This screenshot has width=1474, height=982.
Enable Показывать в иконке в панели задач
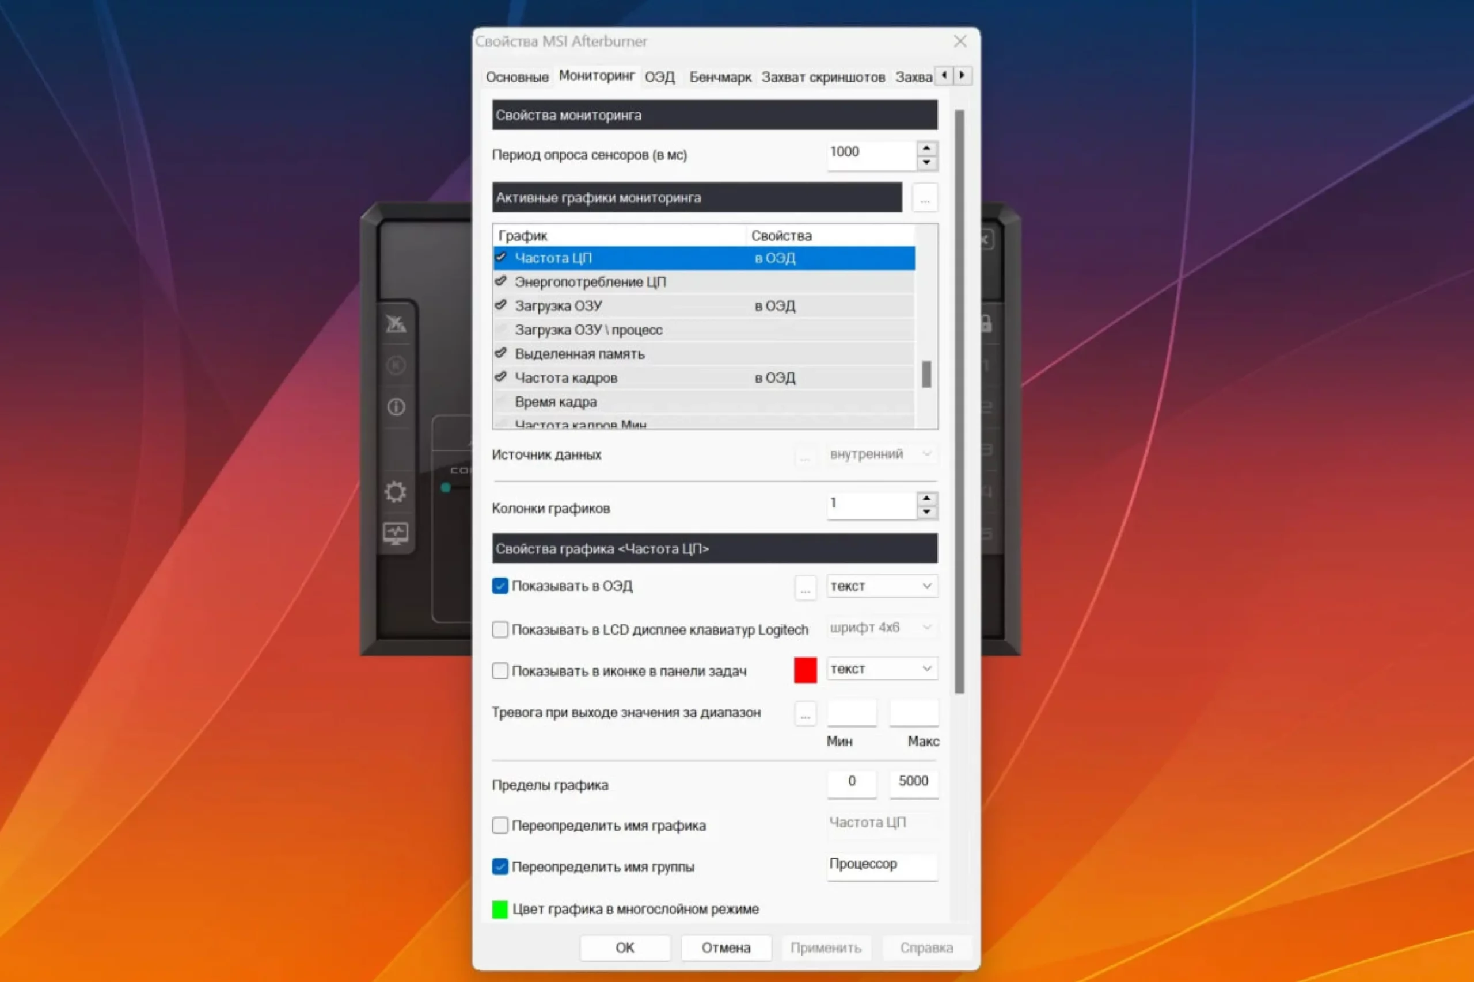500,671
